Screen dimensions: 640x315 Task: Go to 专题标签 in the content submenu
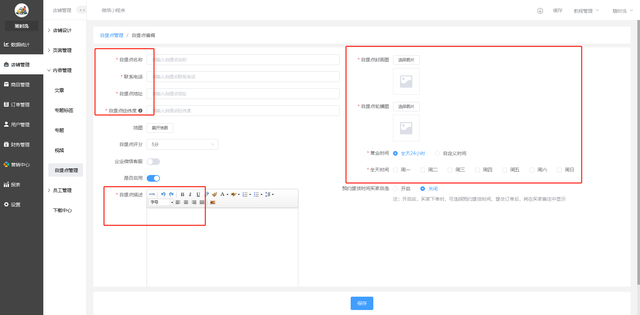(x=64, y=110)
